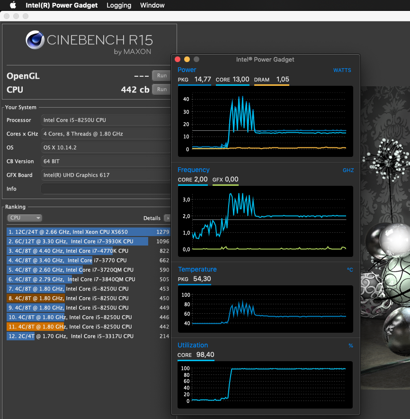Click the Temperature graph area
410x419 pixels.
pos(265,309)
